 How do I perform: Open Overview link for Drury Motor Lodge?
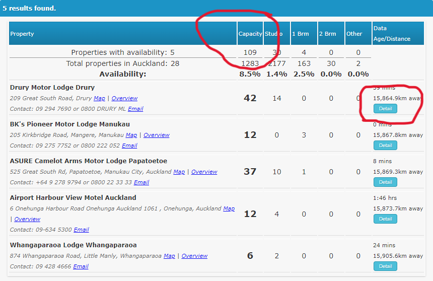124,98
